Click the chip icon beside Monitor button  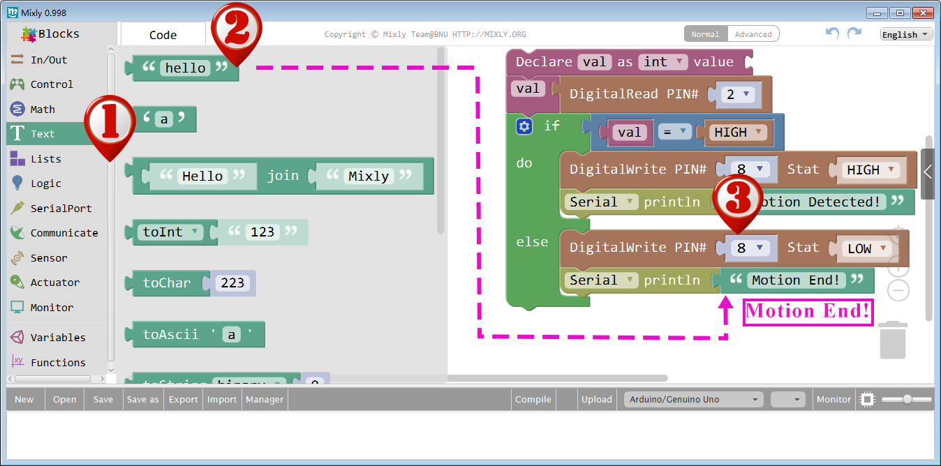(867, 400)
